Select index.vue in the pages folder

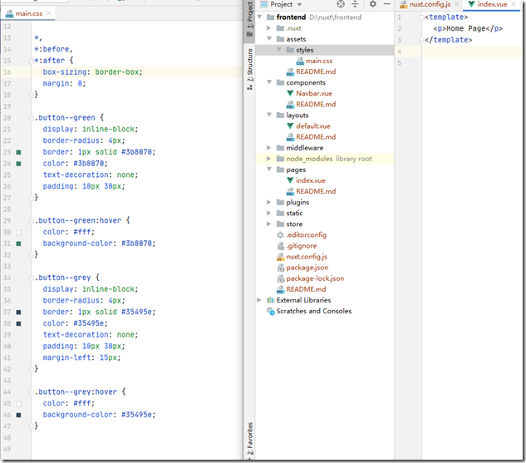coord(311,180)
